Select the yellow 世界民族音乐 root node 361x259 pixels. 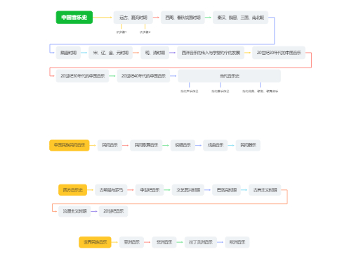pyautogui.click(x=95, y=242)
